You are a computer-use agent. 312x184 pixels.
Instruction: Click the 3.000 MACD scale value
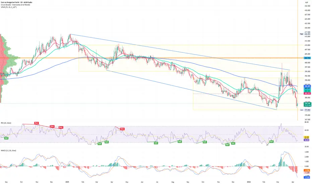click(x=307, y=152)
